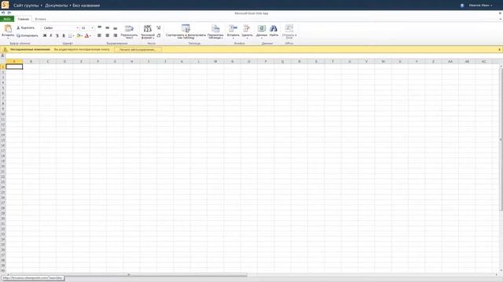Click the vertical scrollbar thumb
The height and width of the screenshot is (282, 503).
click(501, 139)
